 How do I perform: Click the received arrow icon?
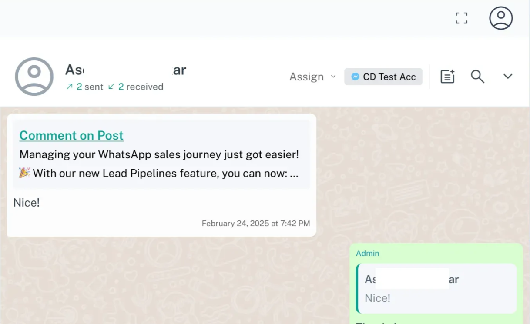pyautogui.click(x=111, y=87)
